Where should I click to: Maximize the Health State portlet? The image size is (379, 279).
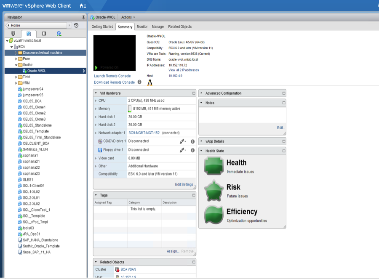pyautogui.click(x=284, y=151)
